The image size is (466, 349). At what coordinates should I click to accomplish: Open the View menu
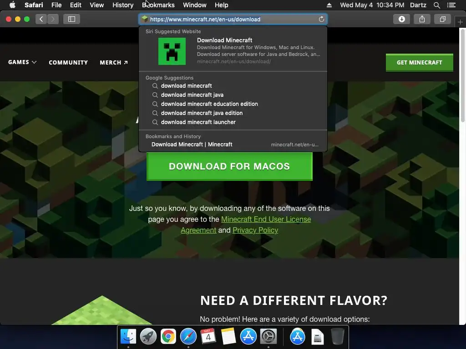(96, 5)
